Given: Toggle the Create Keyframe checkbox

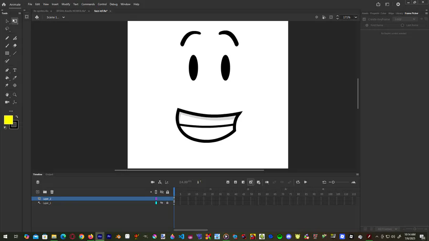Looking at the screenshot, I should point(364,20).
